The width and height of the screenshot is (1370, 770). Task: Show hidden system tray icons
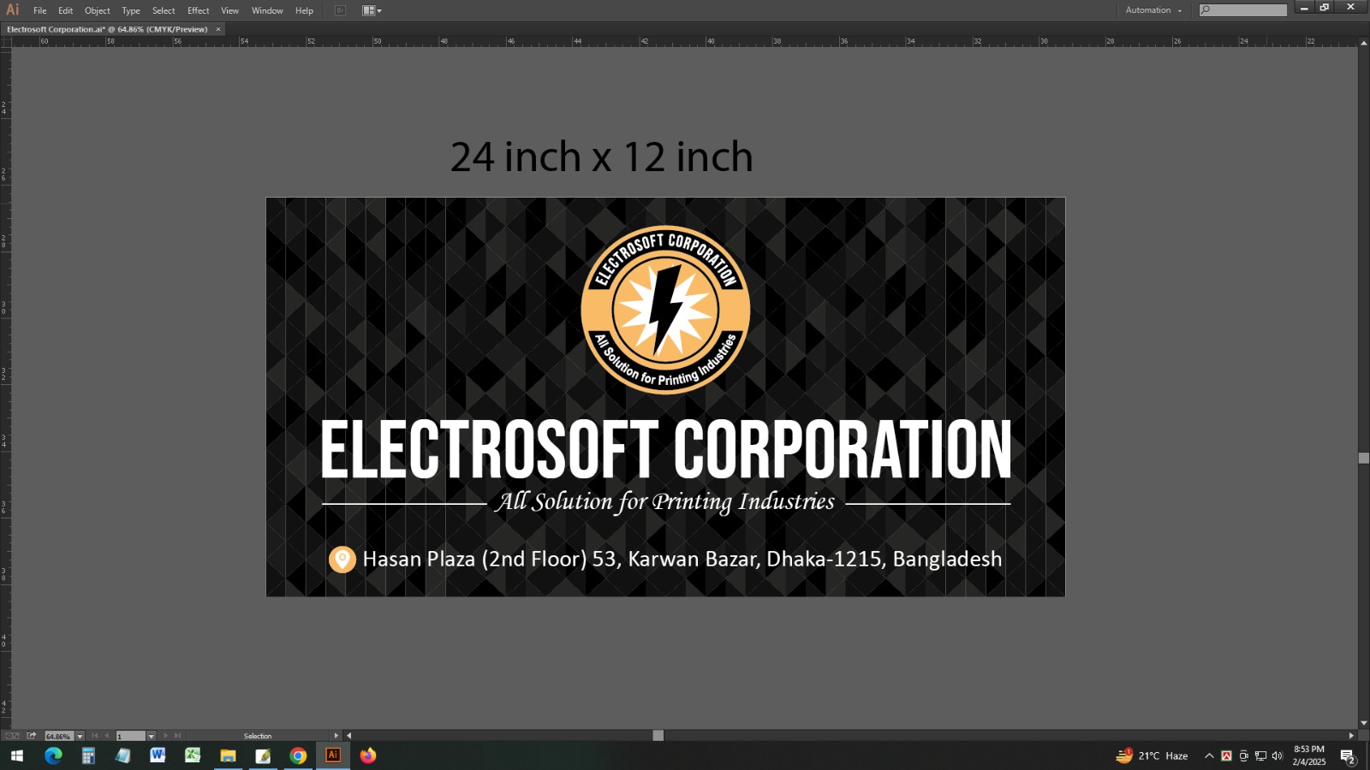[x=1209, y=755]
